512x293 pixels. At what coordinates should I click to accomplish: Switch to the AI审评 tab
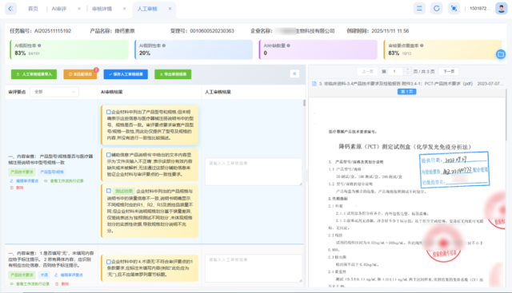(x=58, y=9)
